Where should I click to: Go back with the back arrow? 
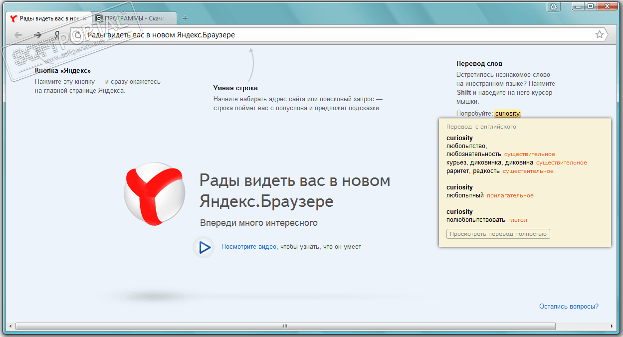(x=18, y=35)
